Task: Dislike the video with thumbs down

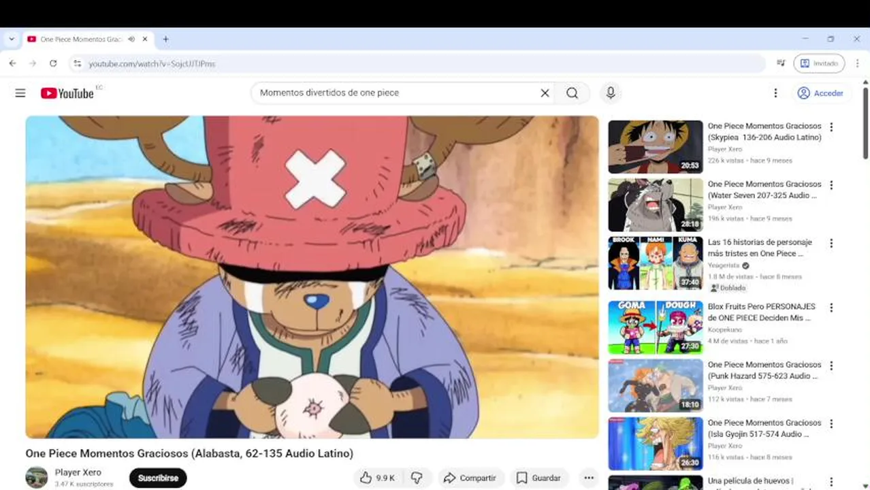Action: 417,478
